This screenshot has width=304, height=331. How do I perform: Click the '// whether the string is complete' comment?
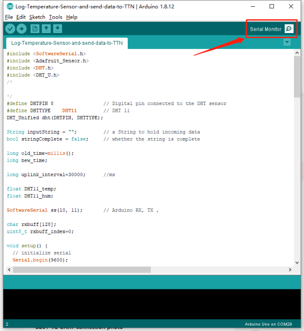(152, 139)
